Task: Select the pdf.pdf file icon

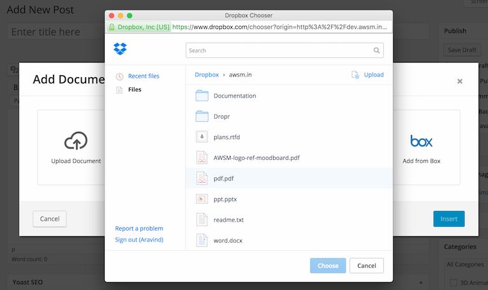Action: (x=202, y=178)
